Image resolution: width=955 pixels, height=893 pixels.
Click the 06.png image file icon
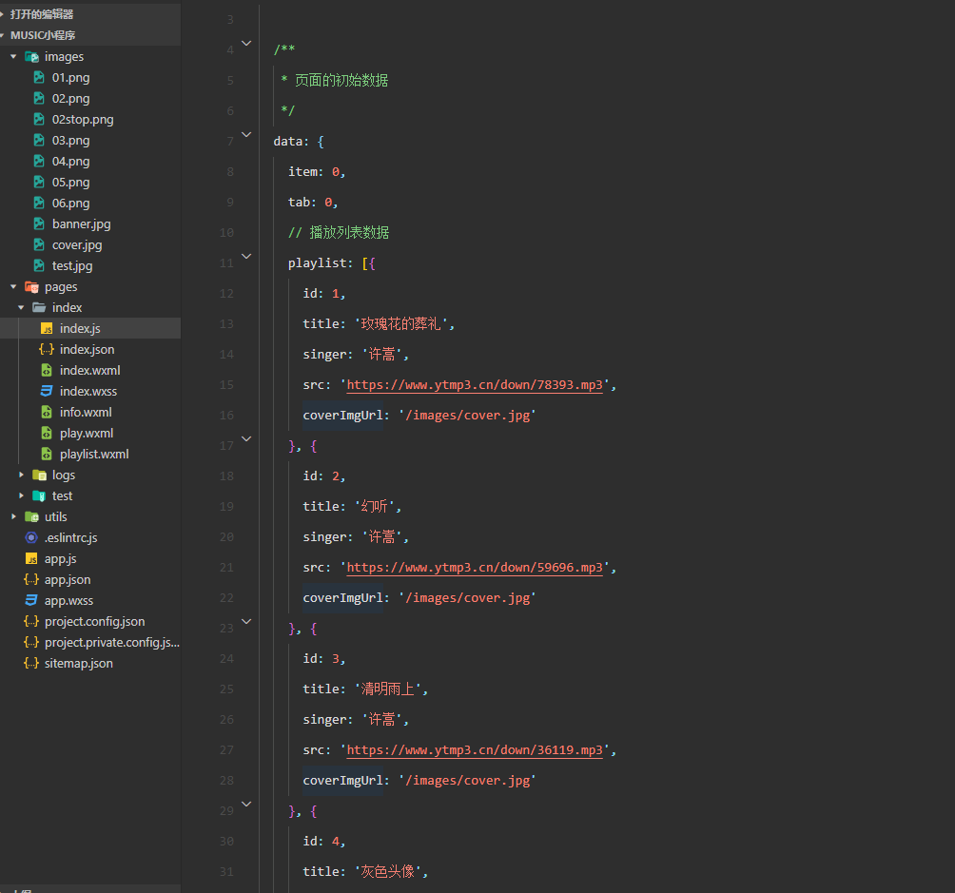point(39,203)
